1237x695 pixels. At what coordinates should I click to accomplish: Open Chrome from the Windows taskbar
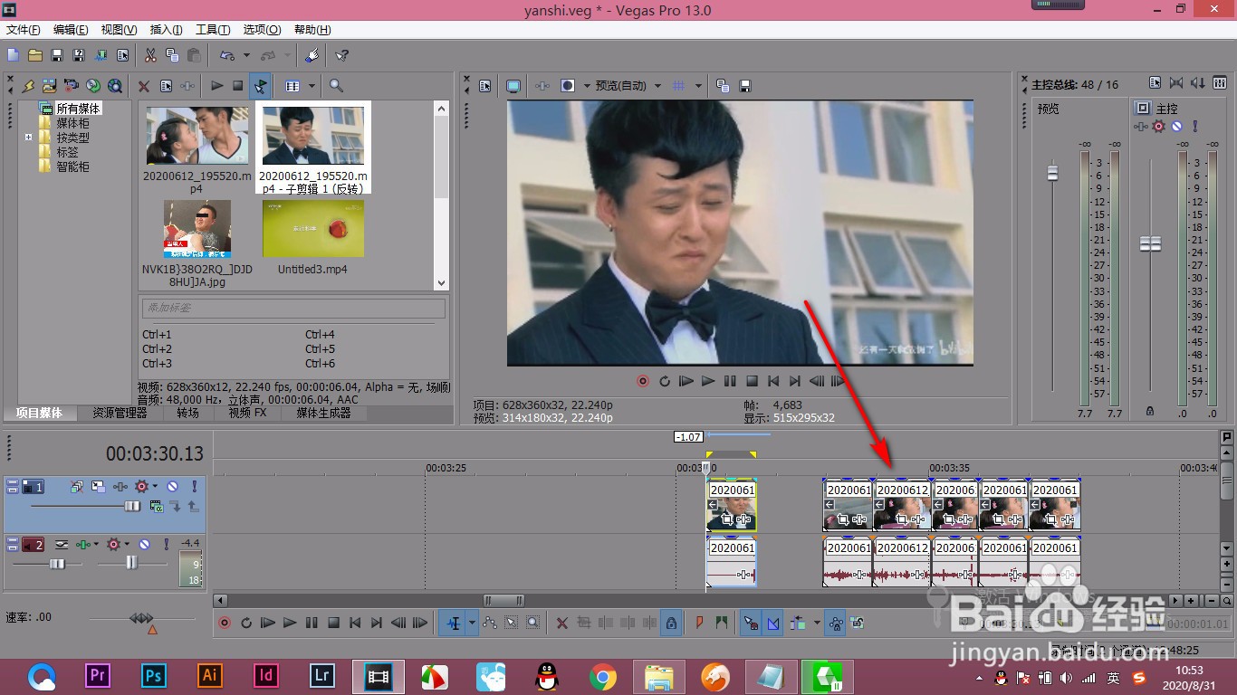point(603,677)
